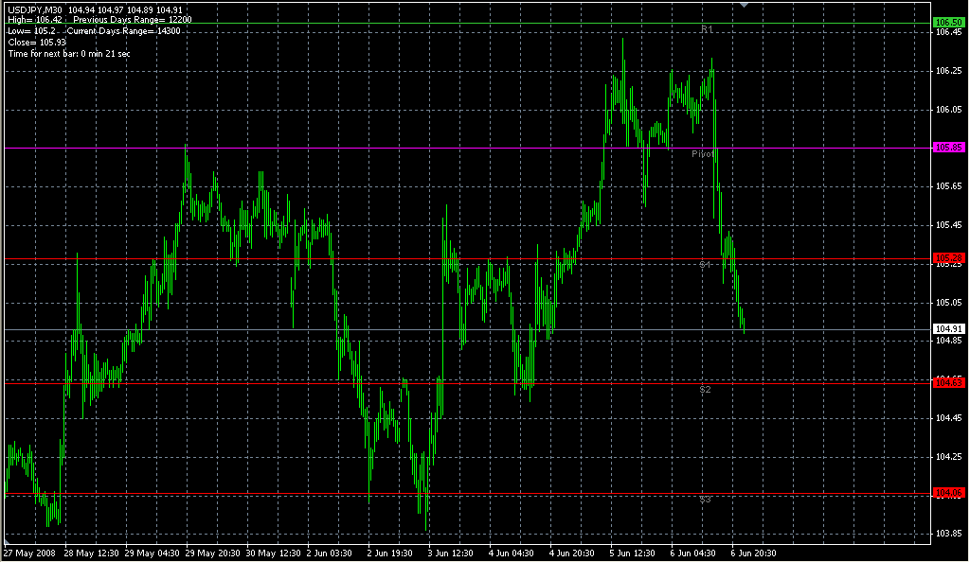Screen dimensions: 970x562
Task: Select the S3 support level label
Action: click(706, 500)
